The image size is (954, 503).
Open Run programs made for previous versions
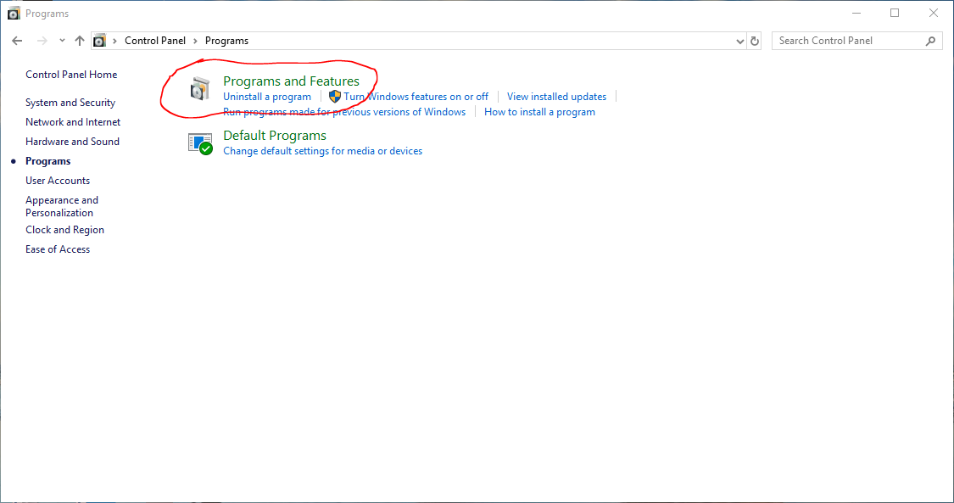click(x=344, y=112)
